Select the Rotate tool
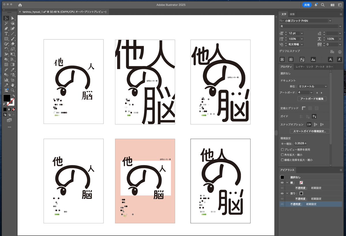Image resolution: width=346 pixels, height=236 pixels. [x=6, y=49]
